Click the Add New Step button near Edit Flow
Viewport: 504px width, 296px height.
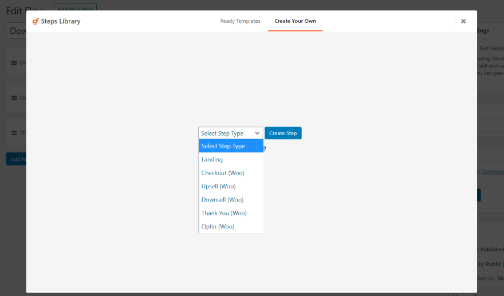tap(75, 7)
